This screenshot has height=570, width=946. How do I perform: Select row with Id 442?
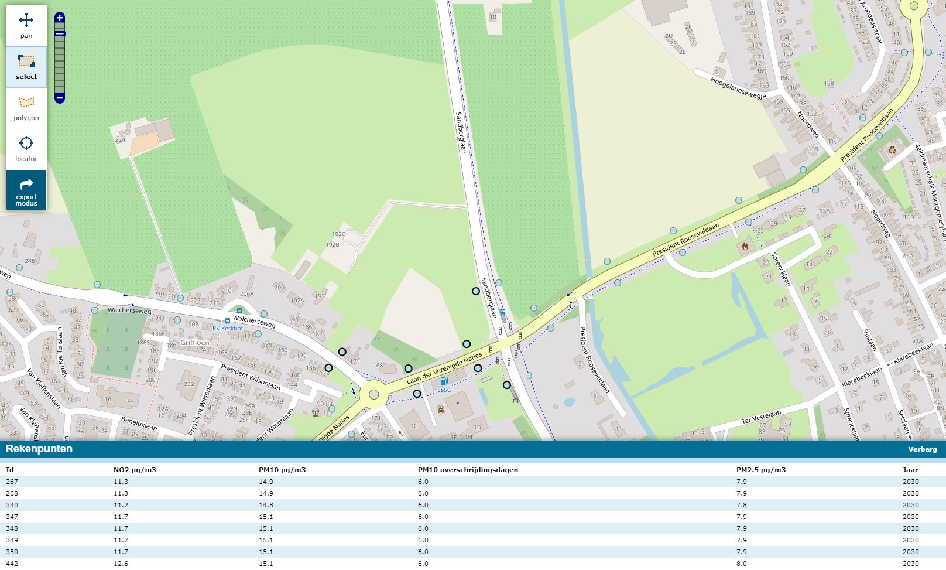[473, 564]
